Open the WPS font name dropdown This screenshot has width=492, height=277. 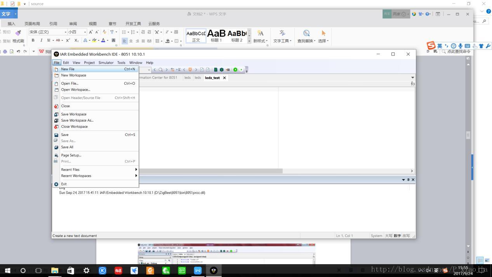65,32
